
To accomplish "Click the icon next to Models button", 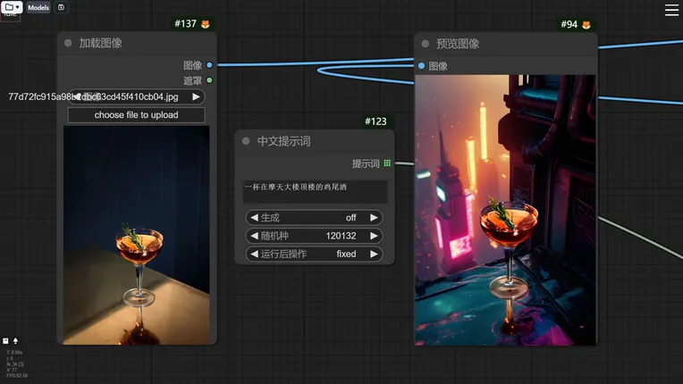I will pos(61,7).
